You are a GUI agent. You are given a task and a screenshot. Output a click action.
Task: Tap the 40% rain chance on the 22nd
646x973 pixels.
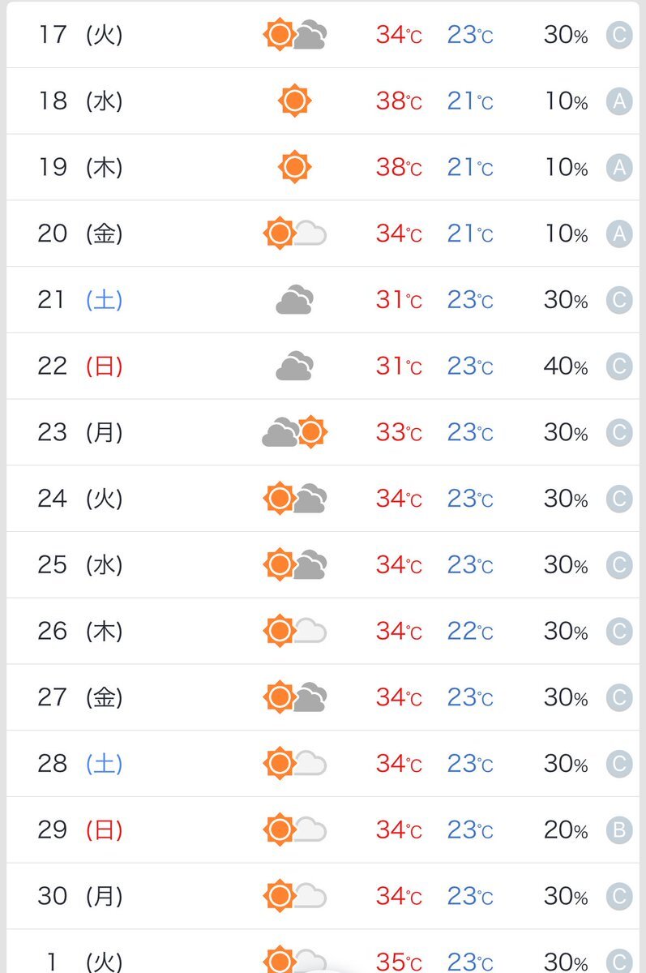pyautogui.click(x=566, y=366)
